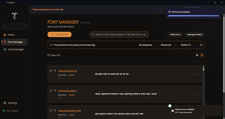Click the system tag on AdarshaLipiCon
The height and width of the screenshot is (119, 225).
tap(71, 75)
